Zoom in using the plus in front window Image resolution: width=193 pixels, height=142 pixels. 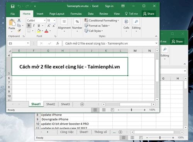(144, 110)
